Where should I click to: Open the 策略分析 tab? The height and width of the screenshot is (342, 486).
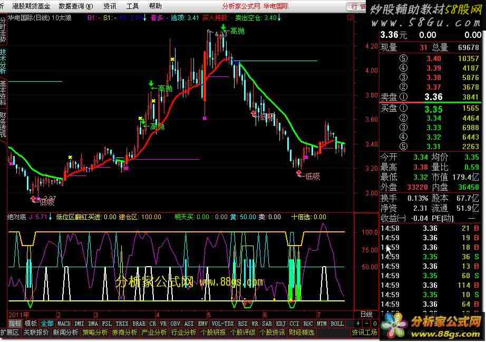point(95,333)
